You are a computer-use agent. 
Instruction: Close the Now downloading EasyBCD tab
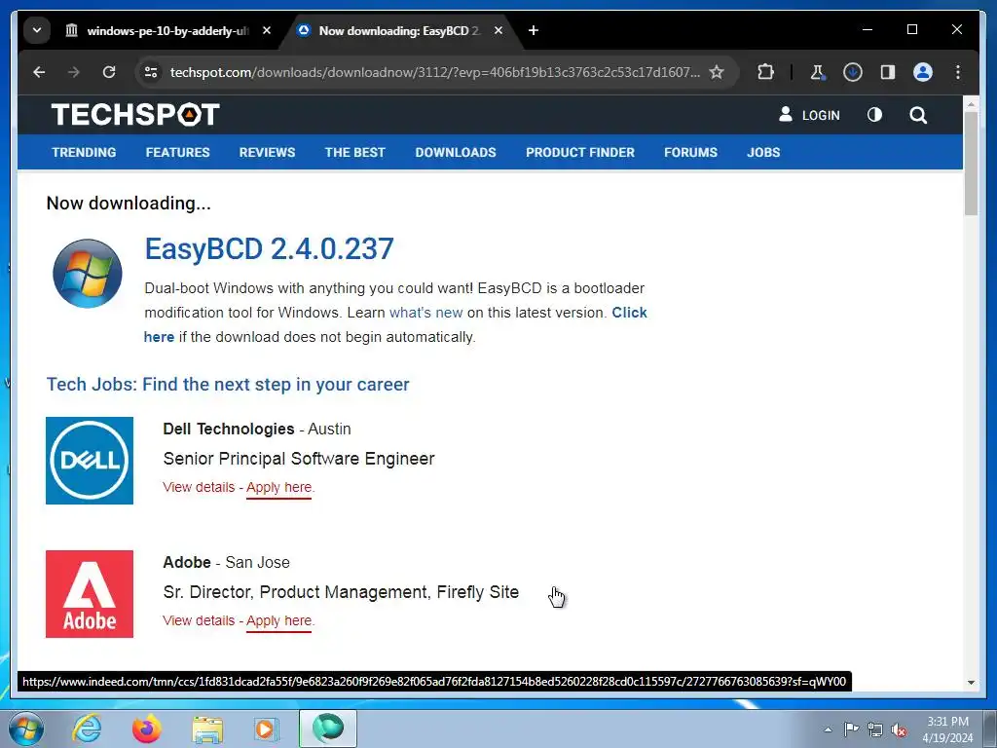click(x=498, y=30)
